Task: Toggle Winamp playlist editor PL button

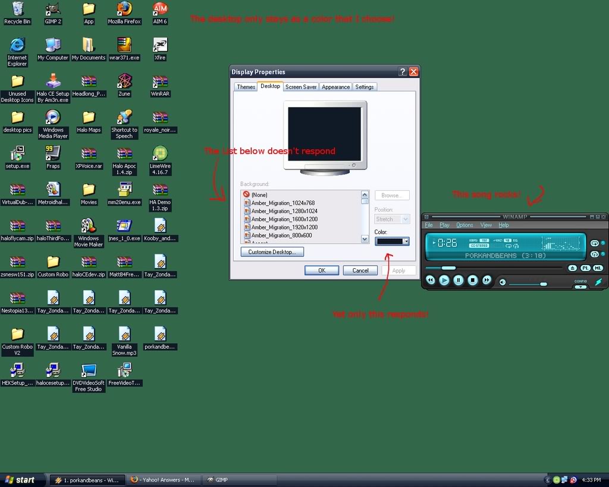Action: (x=585, y=268)
